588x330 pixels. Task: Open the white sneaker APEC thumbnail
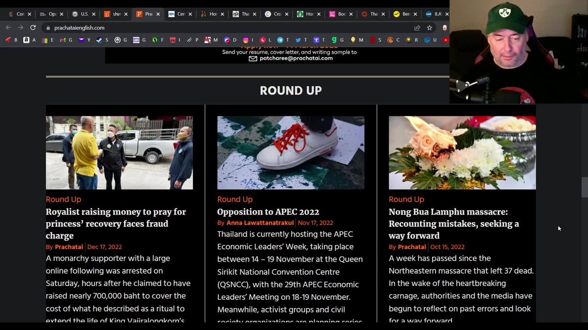tap(291, 153)
